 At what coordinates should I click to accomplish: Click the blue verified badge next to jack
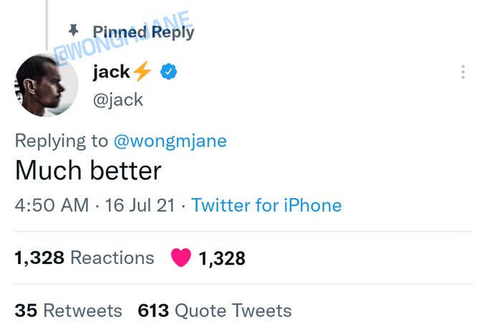[169, 72]
